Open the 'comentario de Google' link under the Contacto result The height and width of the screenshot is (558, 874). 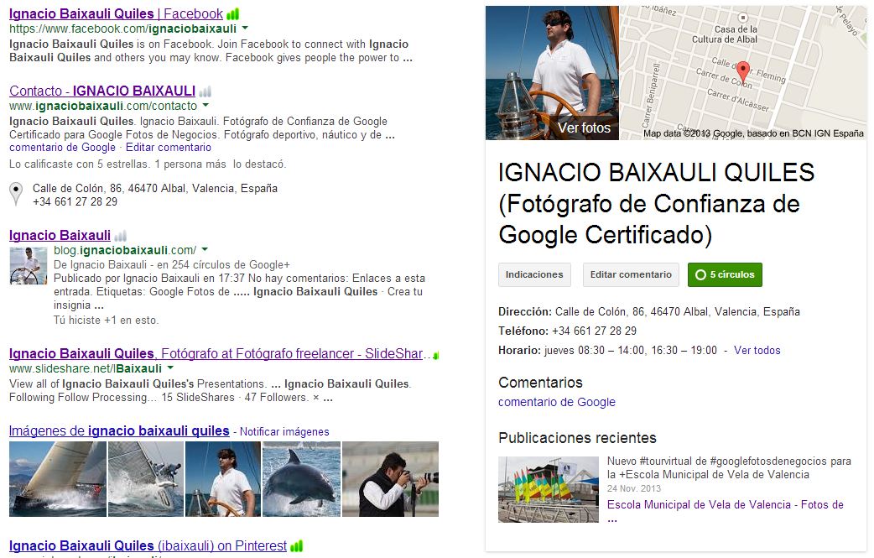click(62, 147)
